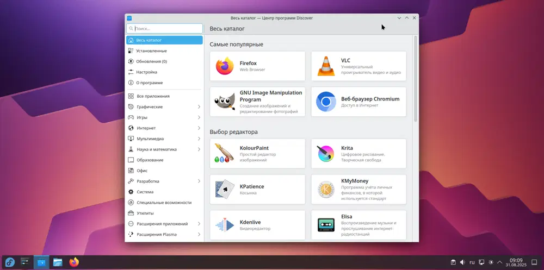Click the GIMP mascot icon

pyautogui.click(x=225, y=102)
